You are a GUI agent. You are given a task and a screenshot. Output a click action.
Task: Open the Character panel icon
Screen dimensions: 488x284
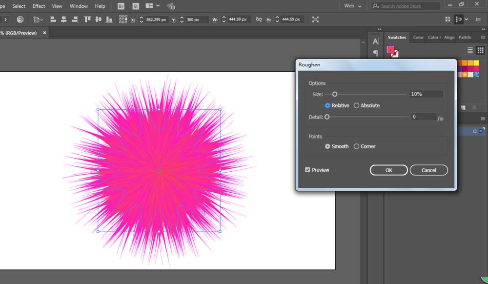pos(375,41)
